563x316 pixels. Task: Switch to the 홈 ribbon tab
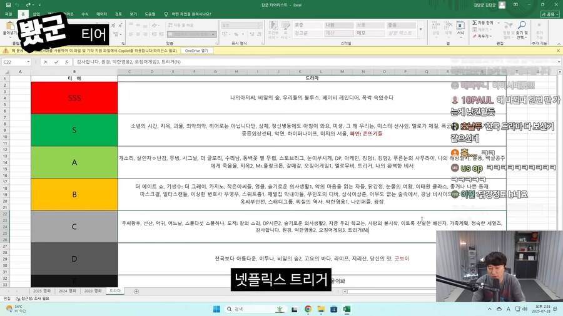click(23, 14)
